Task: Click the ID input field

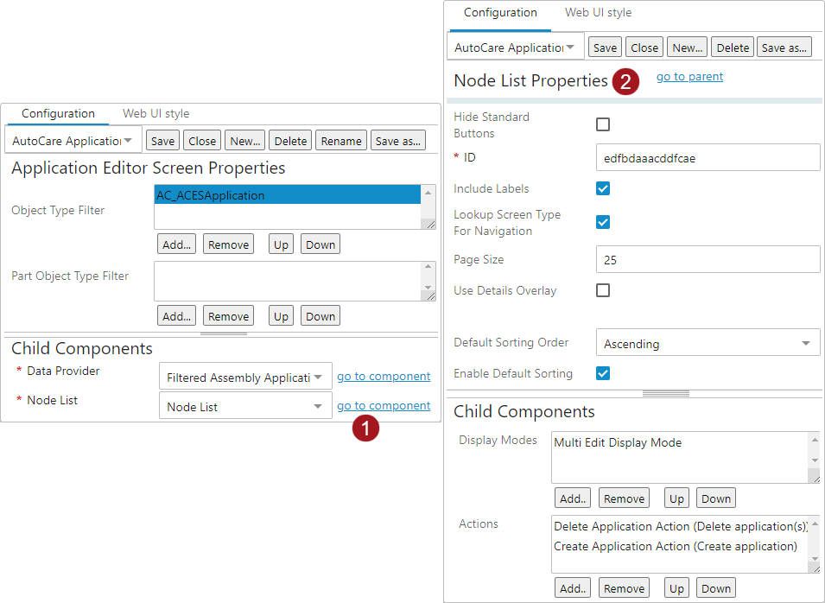Action: pos(708,158)
